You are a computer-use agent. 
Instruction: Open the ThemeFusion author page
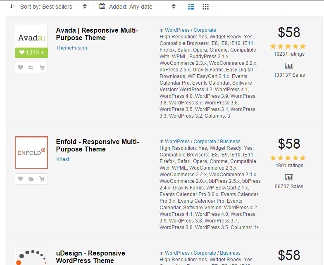(x=71, y=48)
